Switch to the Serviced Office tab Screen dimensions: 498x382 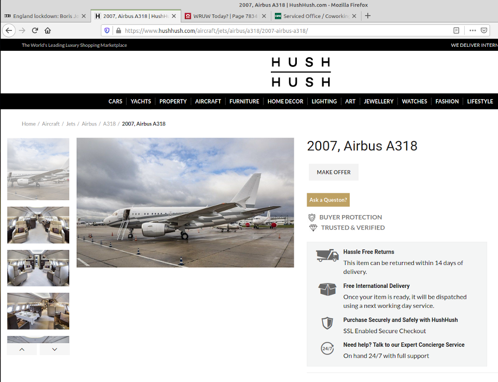coord(314,16)
